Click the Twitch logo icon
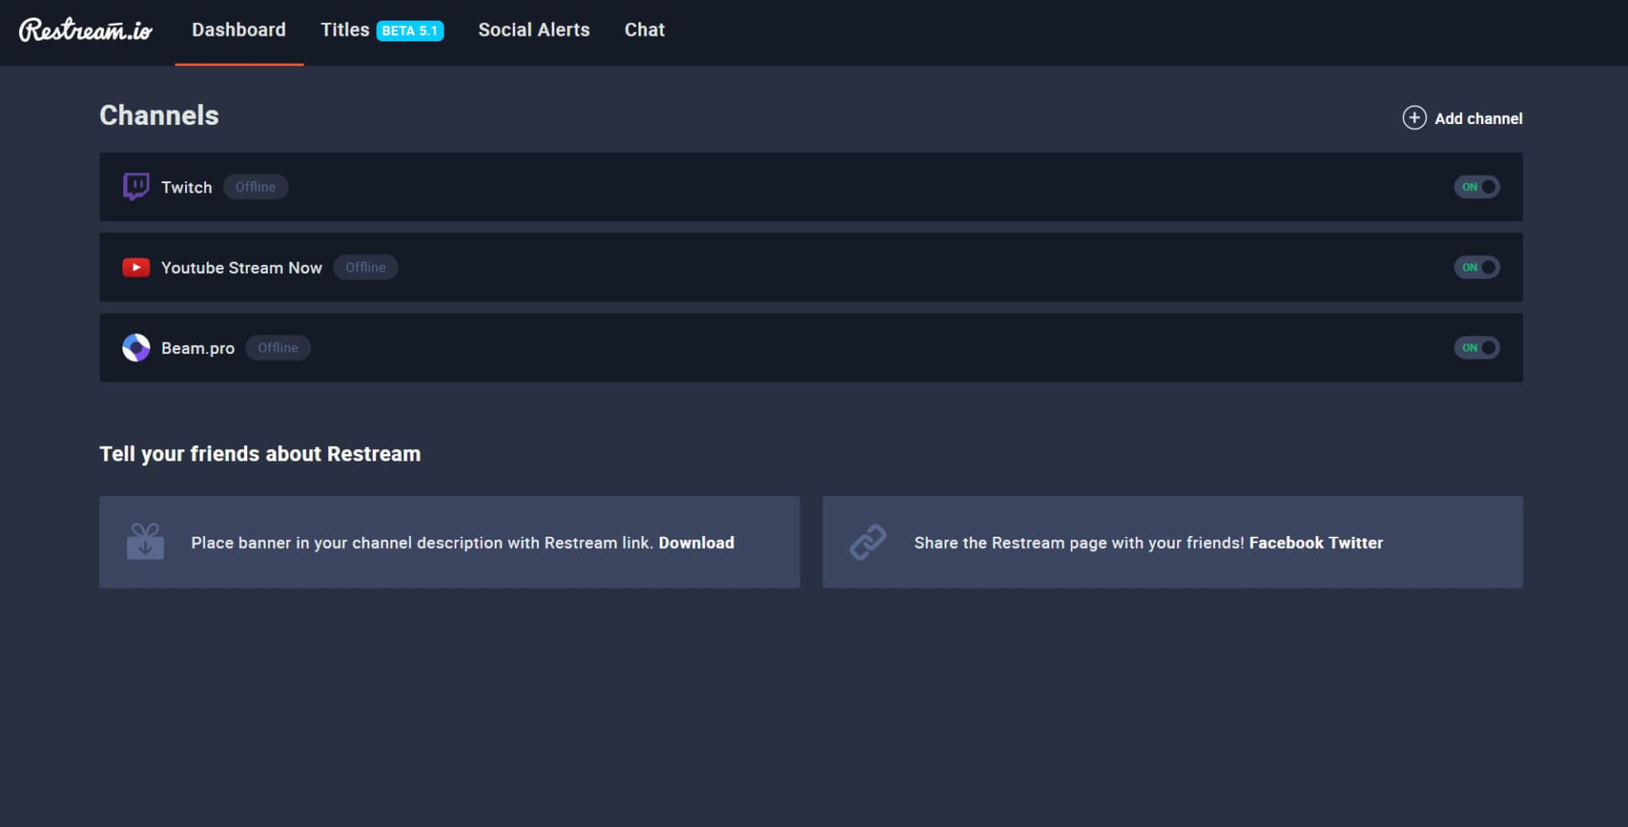This screenshot has height=827, width=1628. [x=136, y=187]
